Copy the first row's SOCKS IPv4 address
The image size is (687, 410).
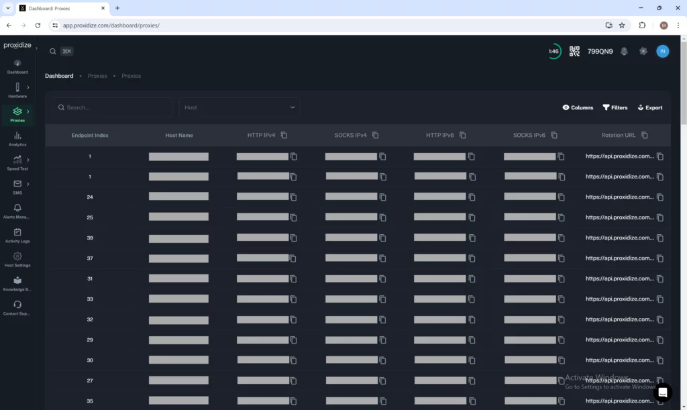[382, 156]
